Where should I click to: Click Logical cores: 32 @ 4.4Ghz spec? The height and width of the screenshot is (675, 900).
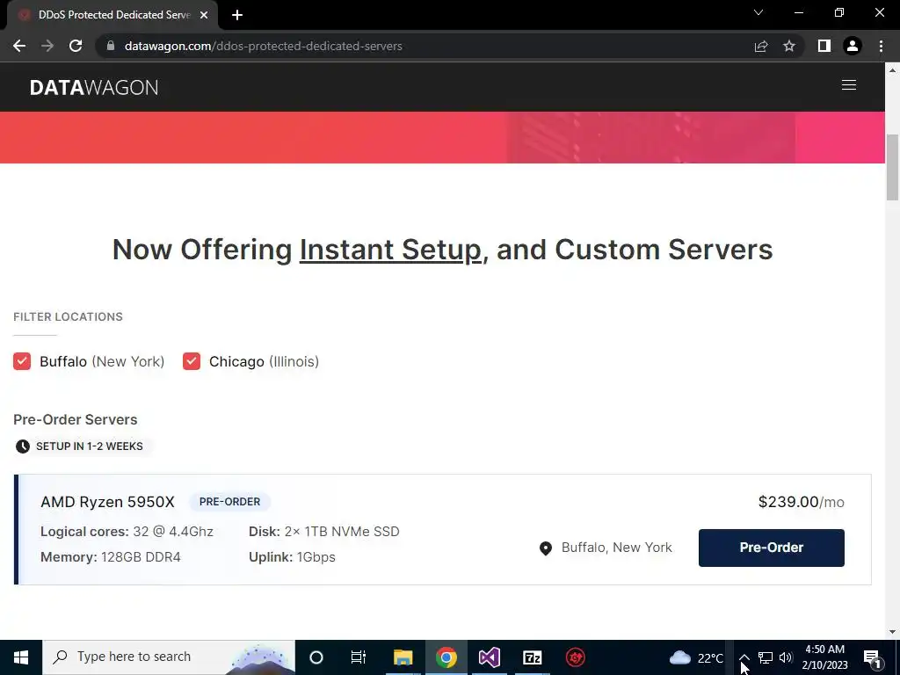[127, 532]
